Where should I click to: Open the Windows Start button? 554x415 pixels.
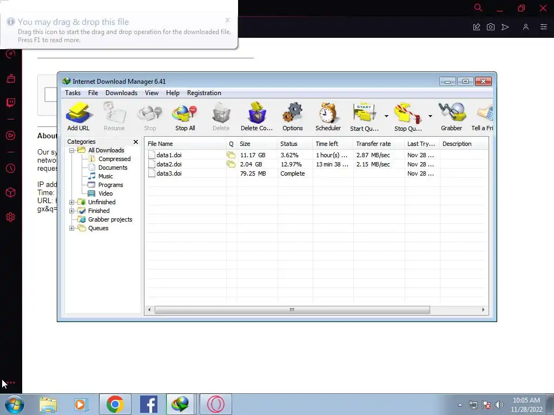point(14,404)
